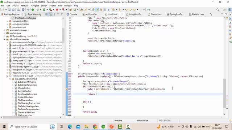Click the Back navigation arrow icon
Image resolution: width=232 pixels, height=130 pixels.
pos(134,10)
